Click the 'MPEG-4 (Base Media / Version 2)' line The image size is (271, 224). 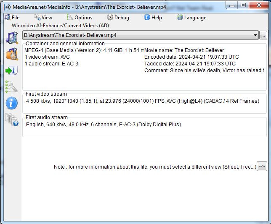[x=84, y=50]
